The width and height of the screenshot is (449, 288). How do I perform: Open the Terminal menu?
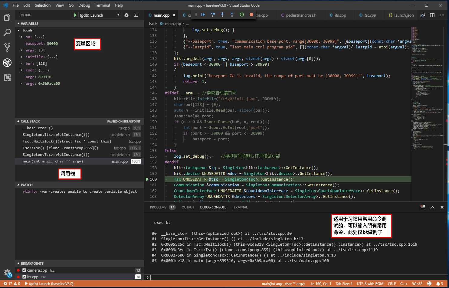(x=103, y=5)
